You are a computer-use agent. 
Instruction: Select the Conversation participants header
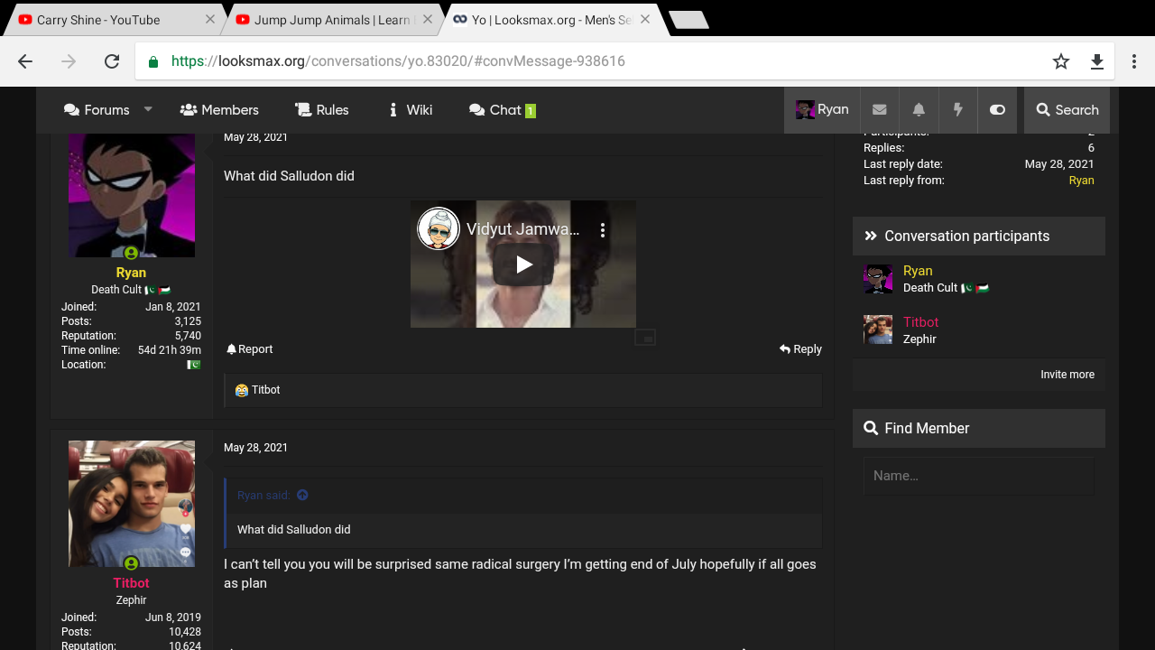click(x=979, y=236)
